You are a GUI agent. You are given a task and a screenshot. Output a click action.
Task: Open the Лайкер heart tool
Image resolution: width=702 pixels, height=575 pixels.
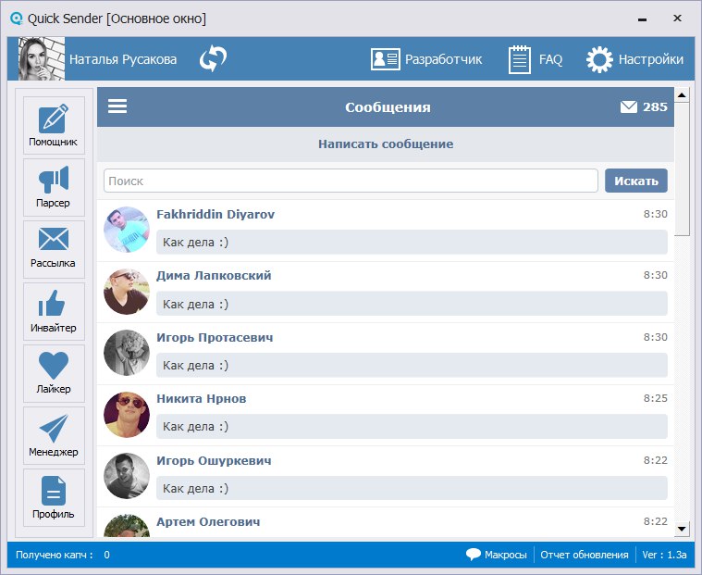tap(54, 373)
